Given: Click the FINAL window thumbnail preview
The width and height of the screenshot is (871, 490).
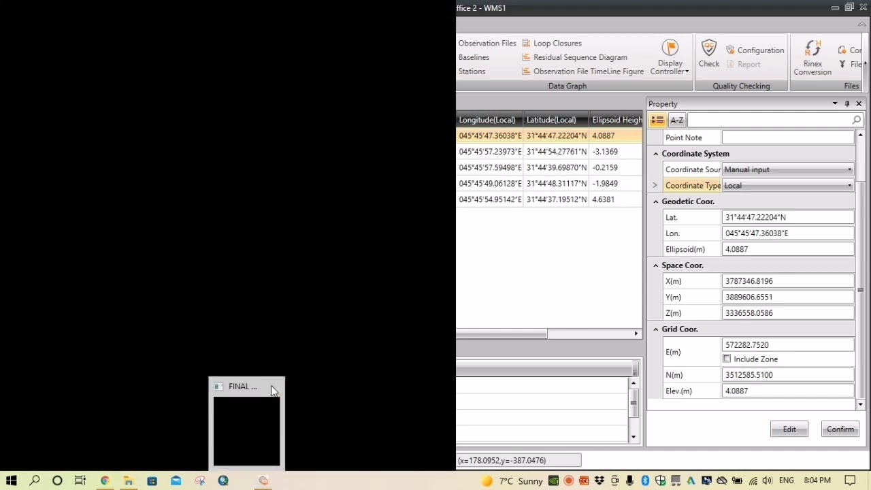Looking at the screenshot, I should point(246,431).
